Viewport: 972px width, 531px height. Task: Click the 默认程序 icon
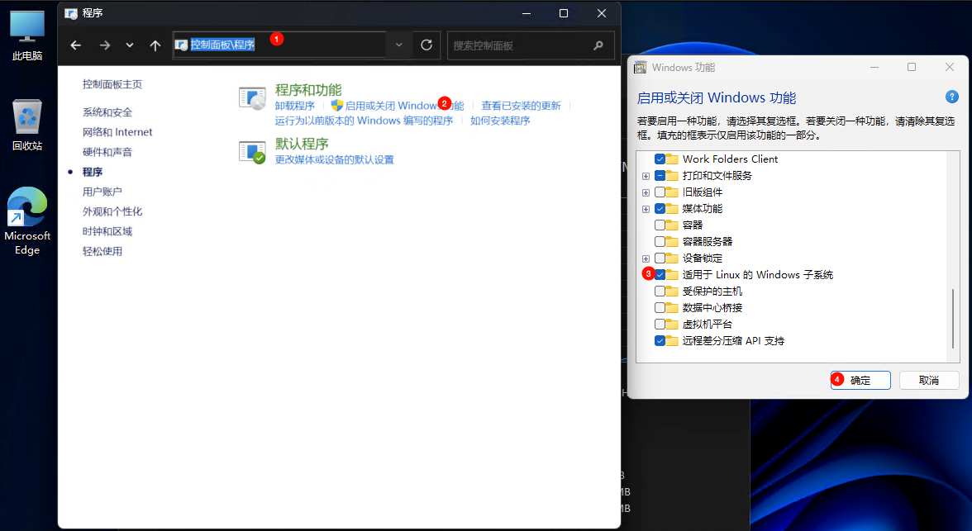point(252,152)
